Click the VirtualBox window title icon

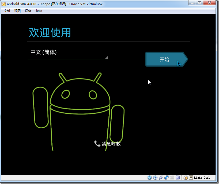pyautogui.click(x=4, y=4)
